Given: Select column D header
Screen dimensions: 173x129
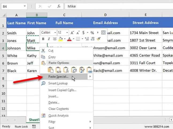Looking at the screenshot, I should point(105,15).
